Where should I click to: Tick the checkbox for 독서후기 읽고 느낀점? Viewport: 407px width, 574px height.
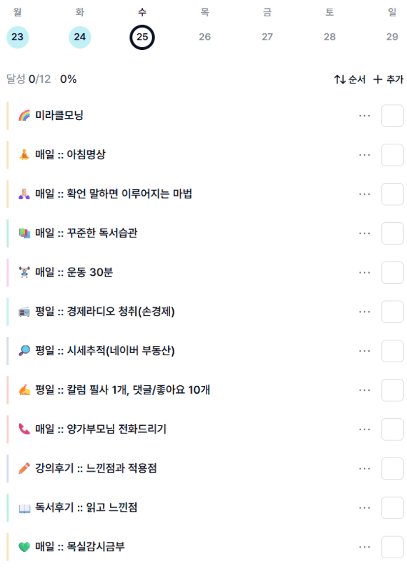point(392,507)
